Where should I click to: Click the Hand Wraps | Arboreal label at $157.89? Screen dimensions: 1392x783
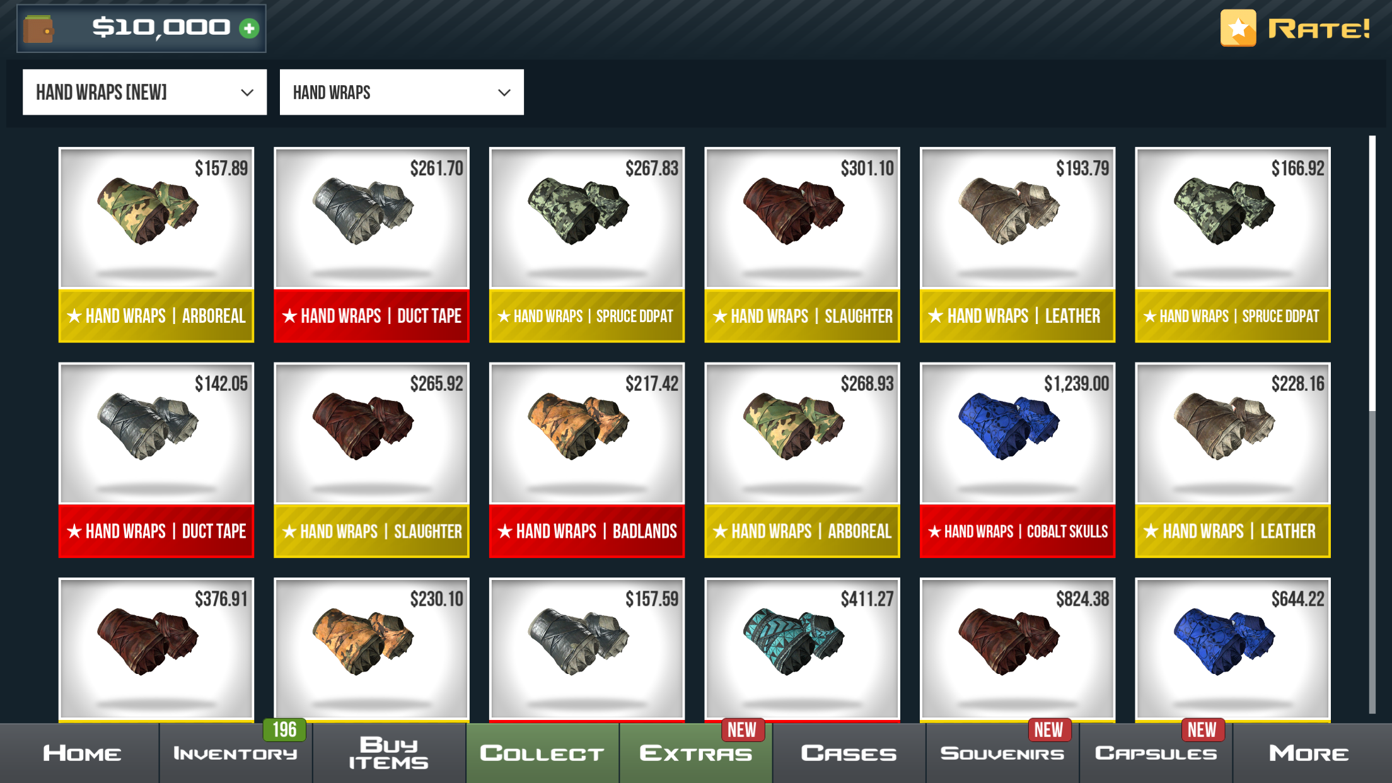click(x=156, y=316)
